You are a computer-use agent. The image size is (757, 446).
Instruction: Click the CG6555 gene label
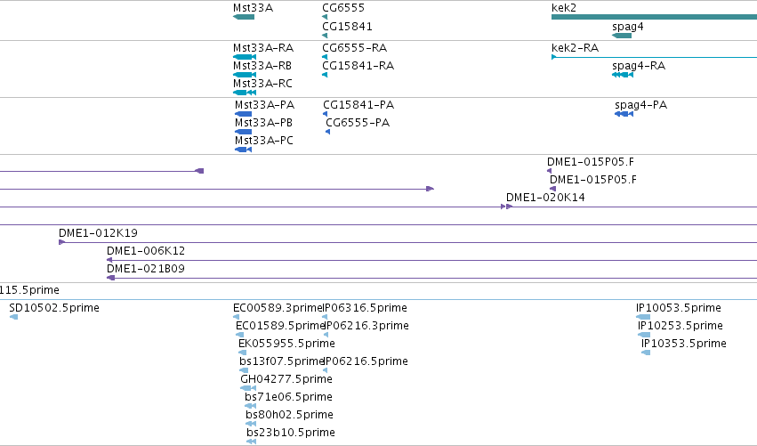click(343, 8)
